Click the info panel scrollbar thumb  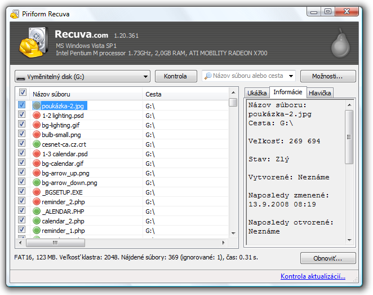349,137
